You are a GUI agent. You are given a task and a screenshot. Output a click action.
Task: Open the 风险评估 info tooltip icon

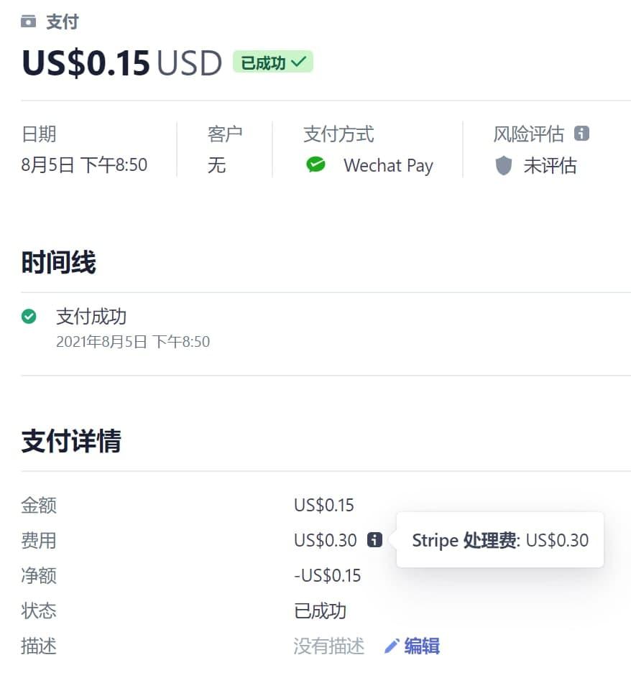[x=582, y=132]
